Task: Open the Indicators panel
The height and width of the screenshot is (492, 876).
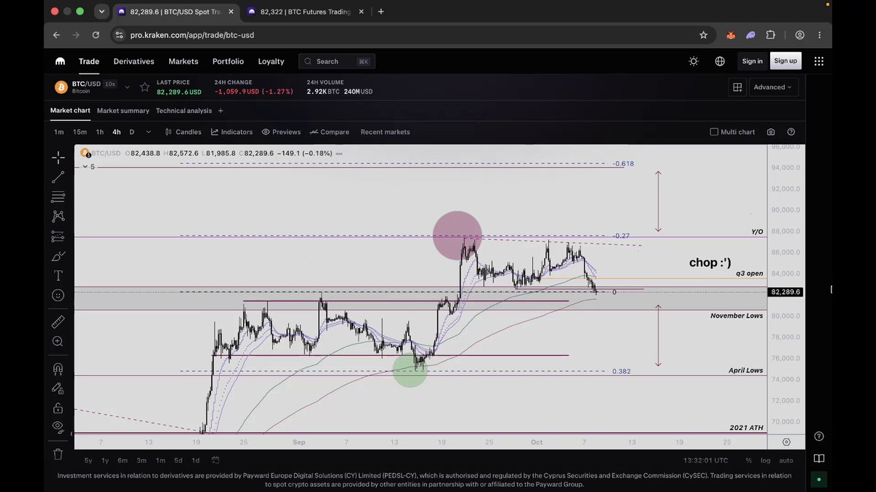Action: [x=232, y=132]
